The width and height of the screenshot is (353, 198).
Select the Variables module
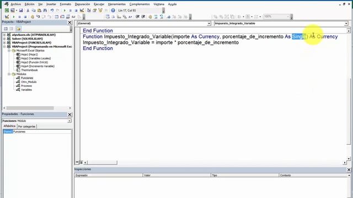tap(26, 90)
